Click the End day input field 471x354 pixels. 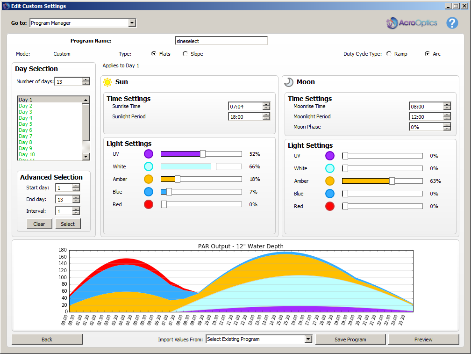[64, 199]
